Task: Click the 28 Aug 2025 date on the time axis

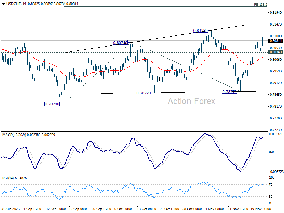Action: tap(11, 209)
